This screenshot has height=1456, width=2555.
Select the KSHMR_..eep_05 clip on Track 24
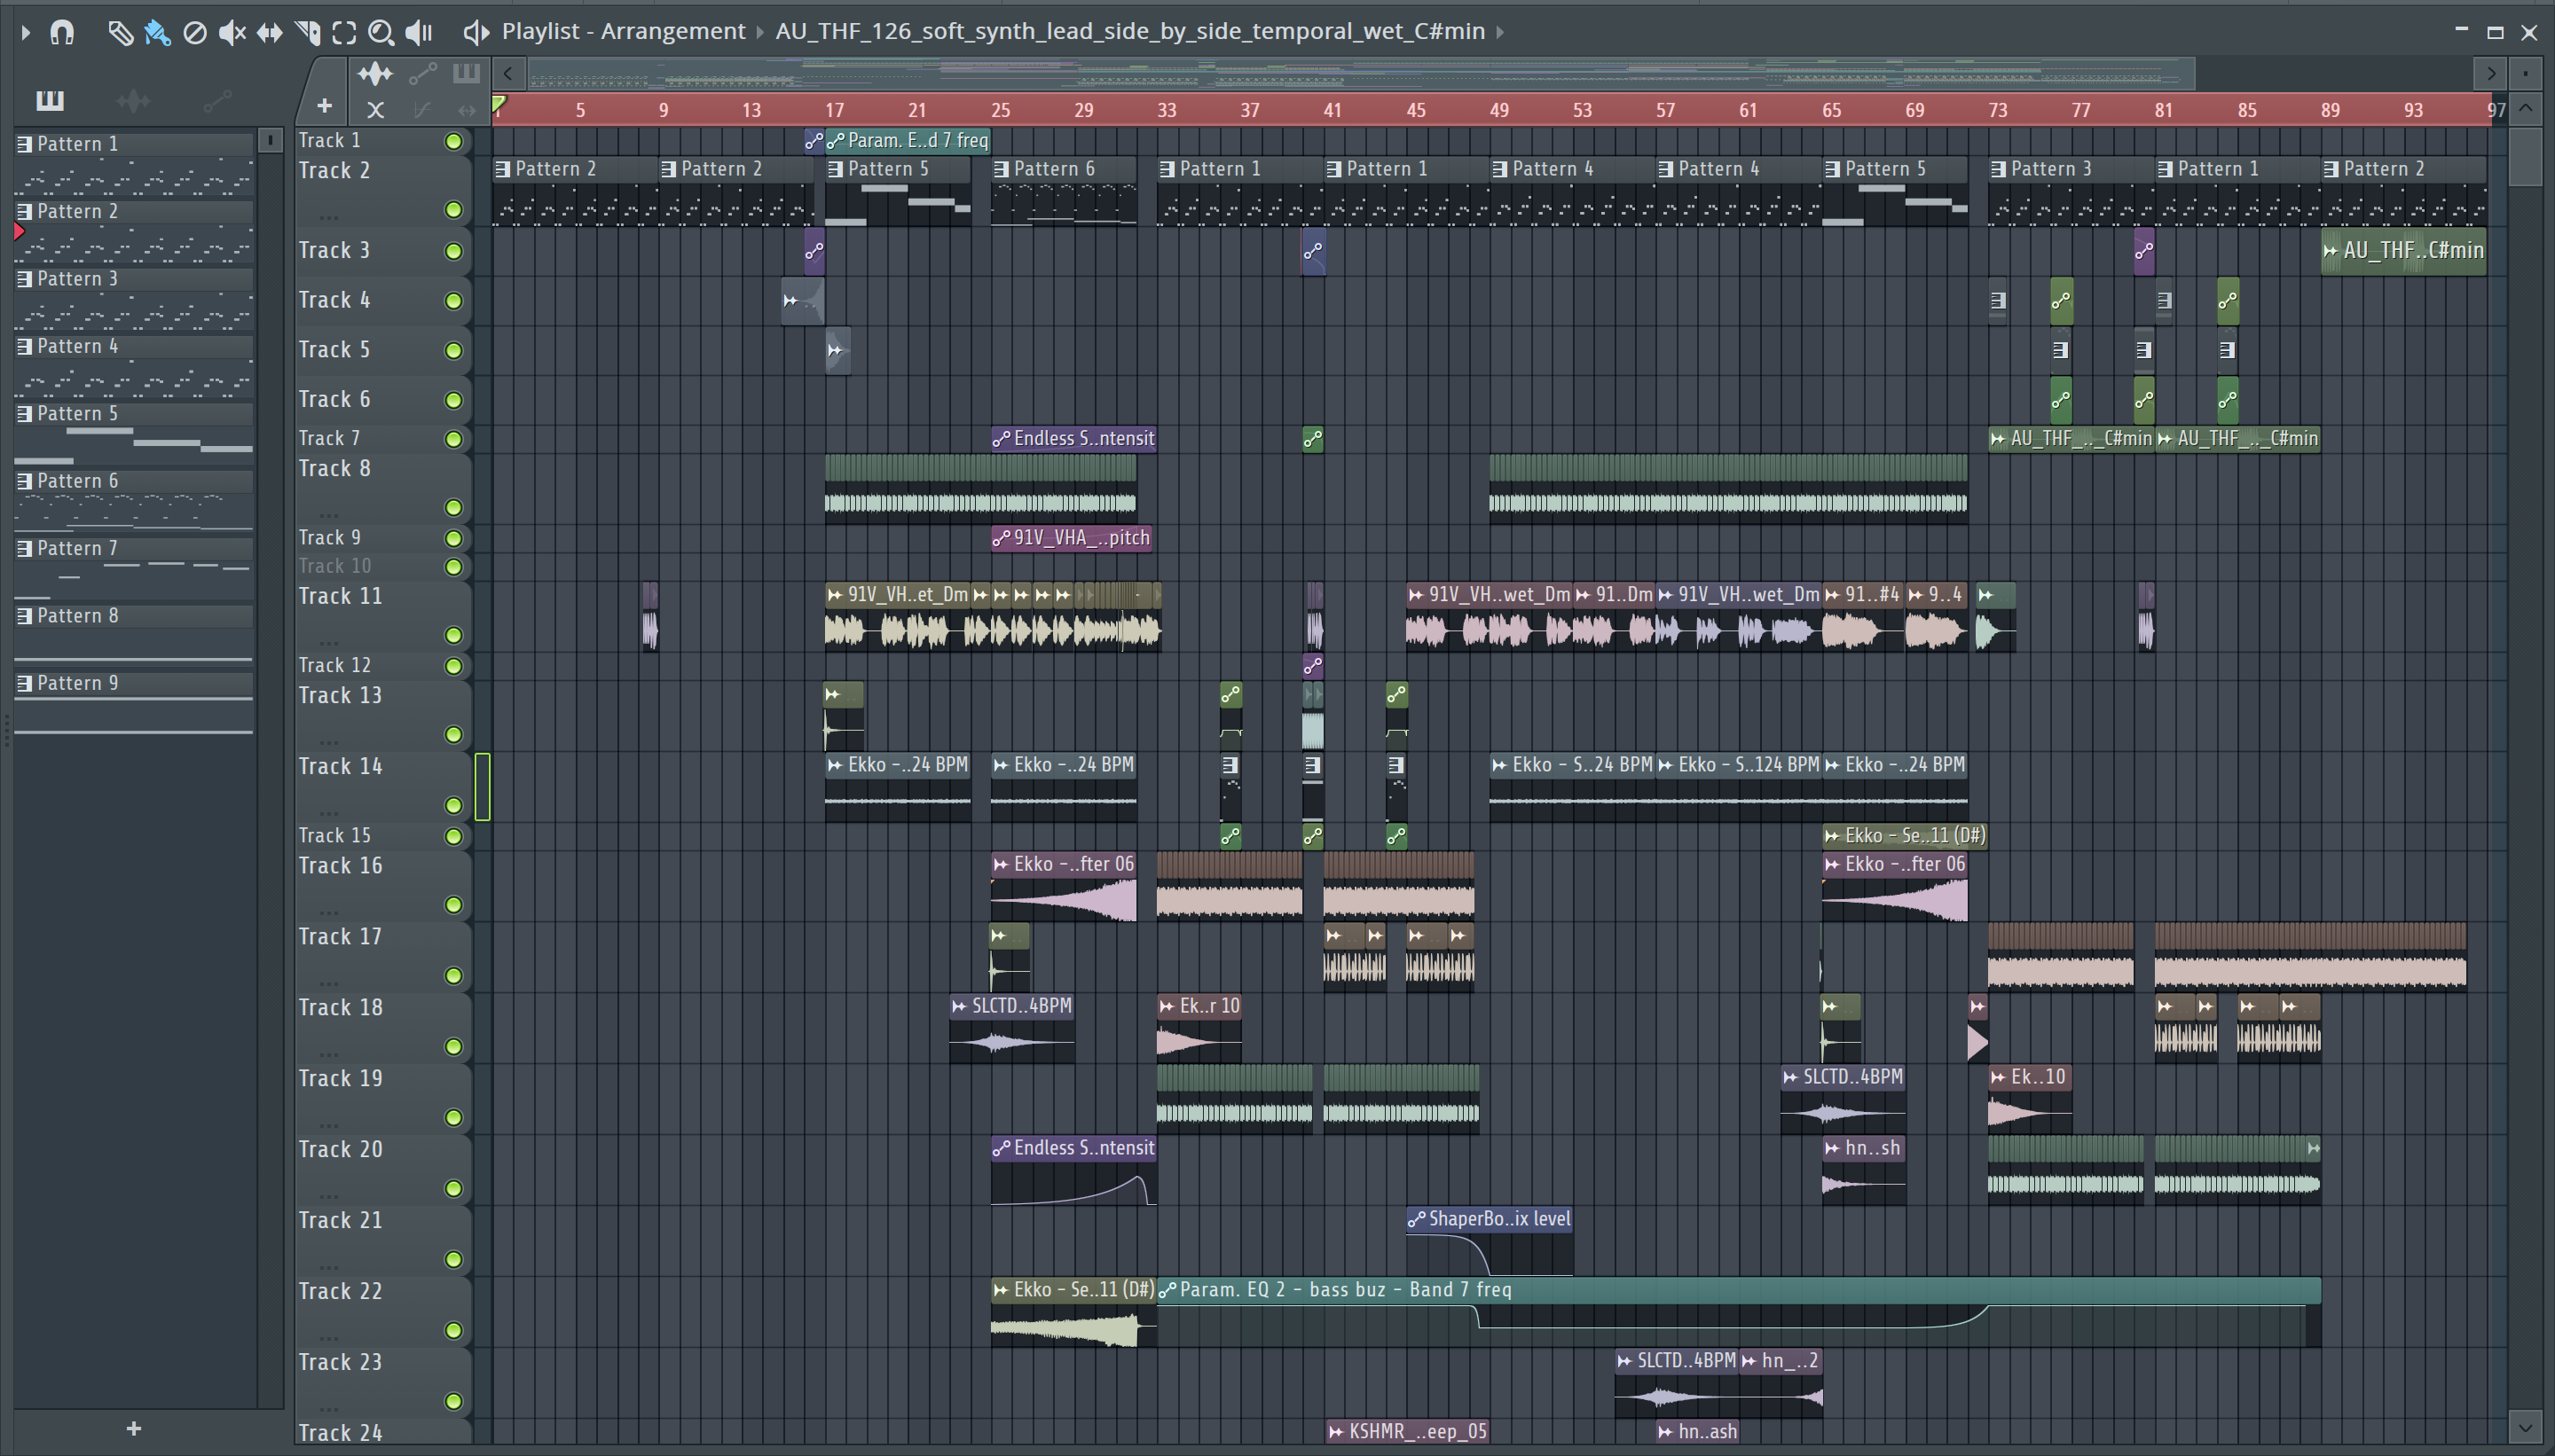point(1408,1432)
